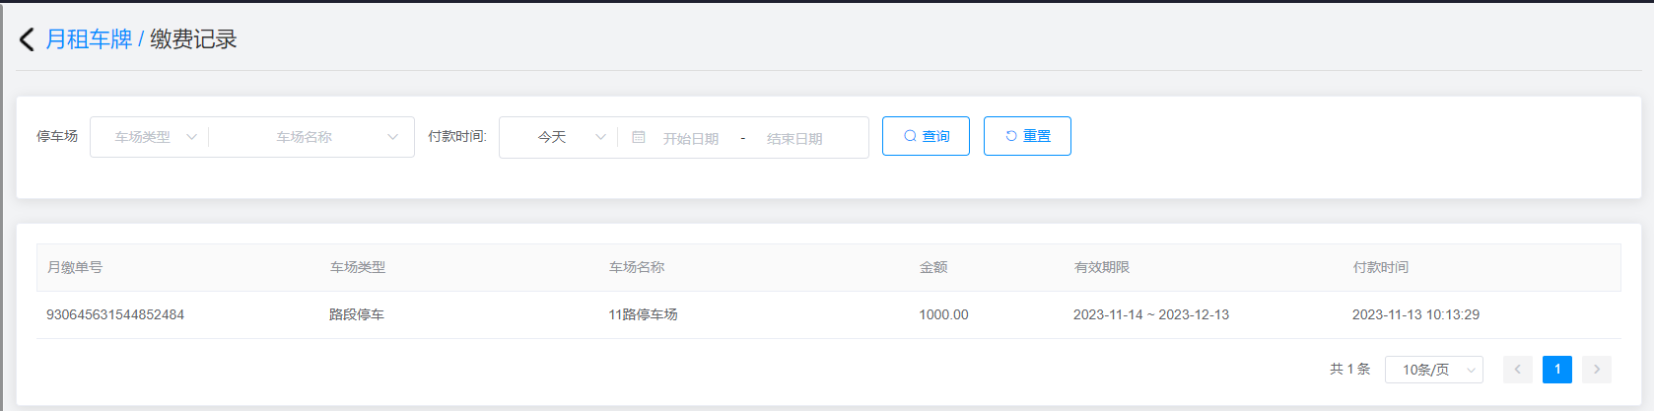Click the 月缴单号 column header
This screenshot has height=411, width=1654.
click(x=75, y=267)
